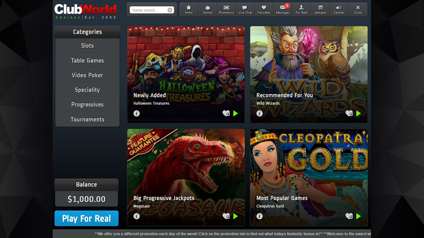Image resolution: width=424 pixels, height=238 pixels.
Task: Select the Table Games category
Action: [x=87, y=61]
